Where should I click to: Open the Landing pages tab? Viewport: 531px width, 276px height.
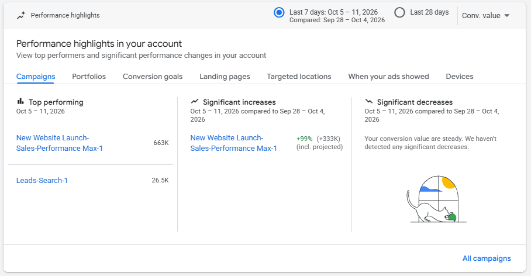(225, 77)
